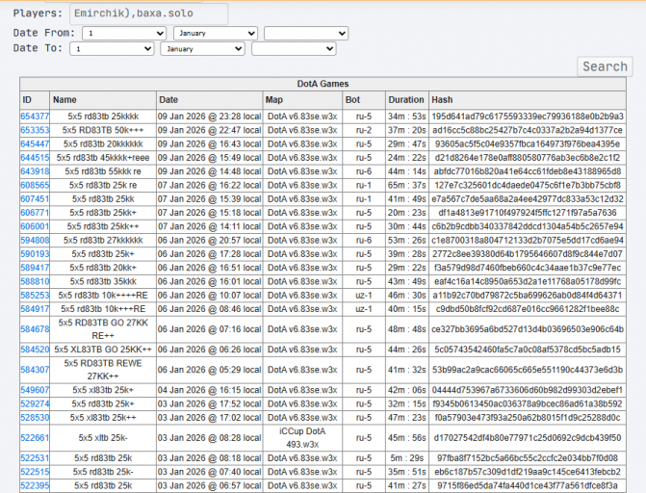Click the Players input field
This screenshot has width=646, height=493.
[x=148, y=13]
